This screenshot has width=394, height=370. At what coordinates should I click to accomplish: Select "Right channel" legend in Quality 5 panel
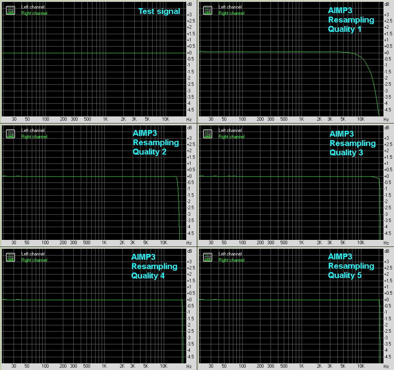(231, 260)
